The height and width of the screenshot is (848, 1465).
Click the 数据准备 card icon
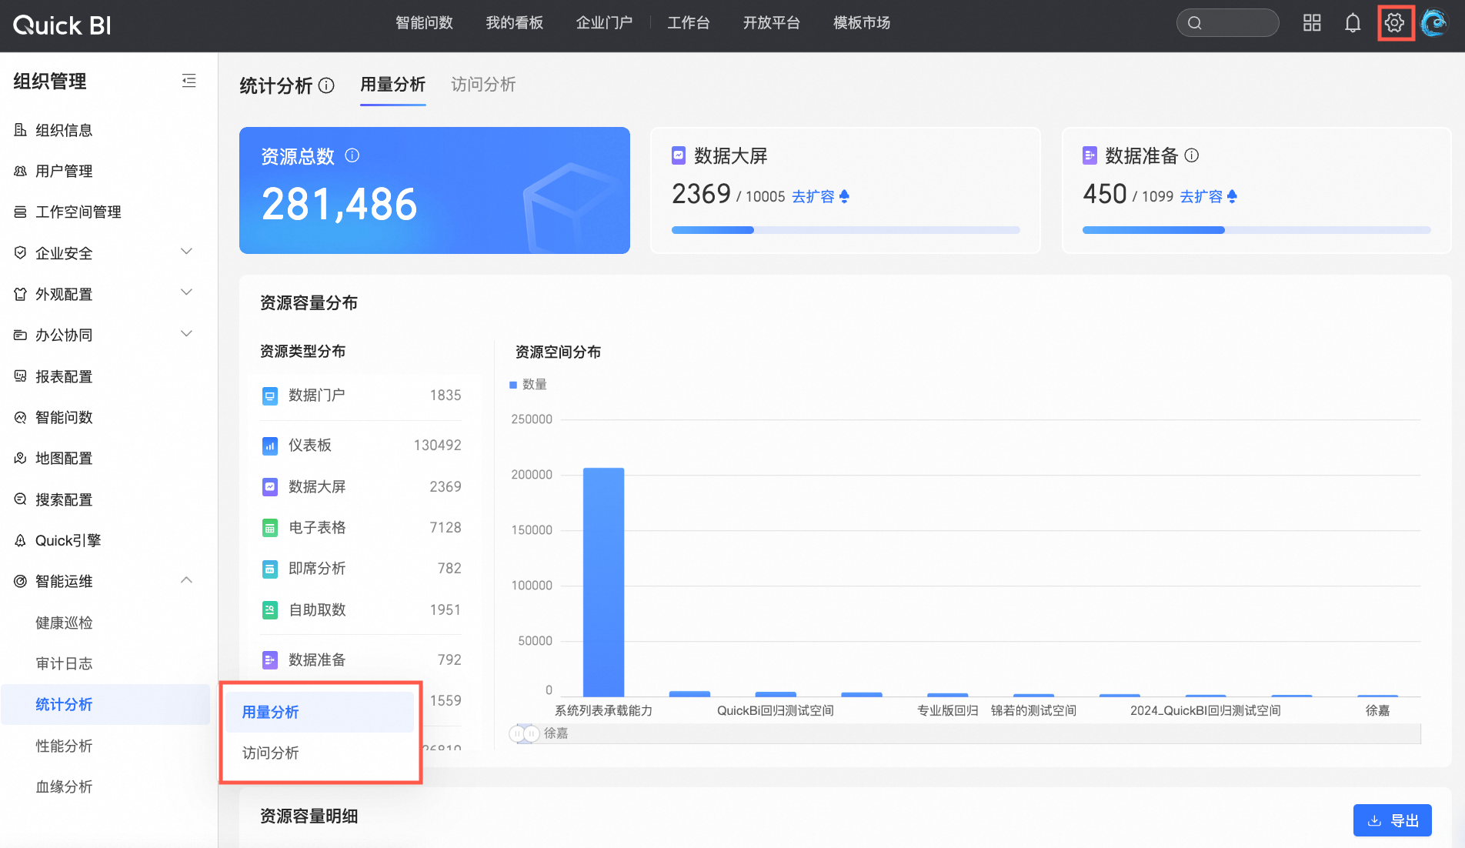[1090, 155]
